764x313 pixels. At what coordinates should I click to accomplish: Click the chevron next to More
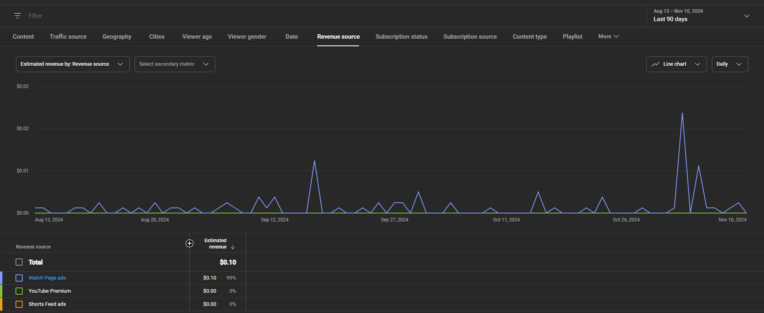coord(616,37)
